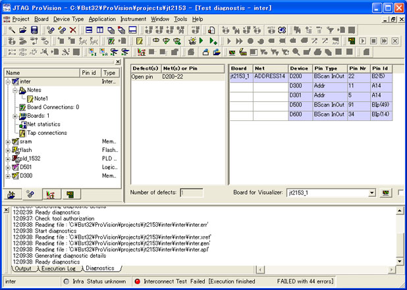Expand the Boards: 1 tree node
Image resolution: width=407 pixels, height=290 pixels.
point(14,116)
